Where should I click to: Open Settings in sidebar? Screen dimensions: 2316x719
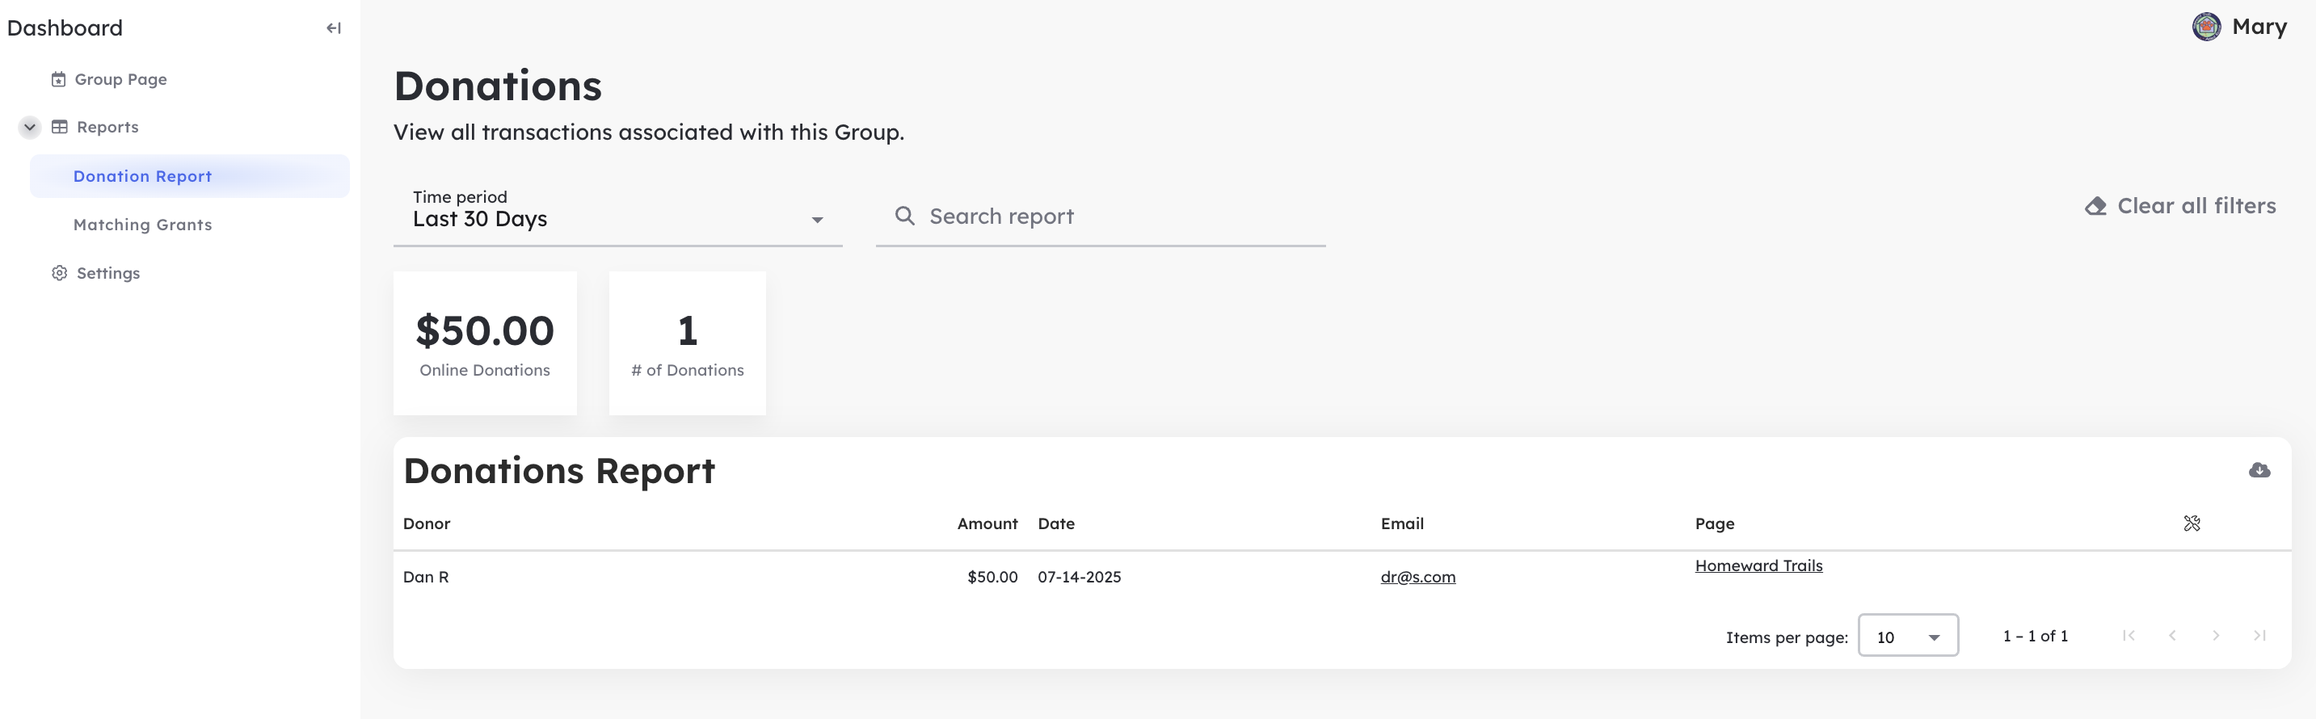point(108,273)
